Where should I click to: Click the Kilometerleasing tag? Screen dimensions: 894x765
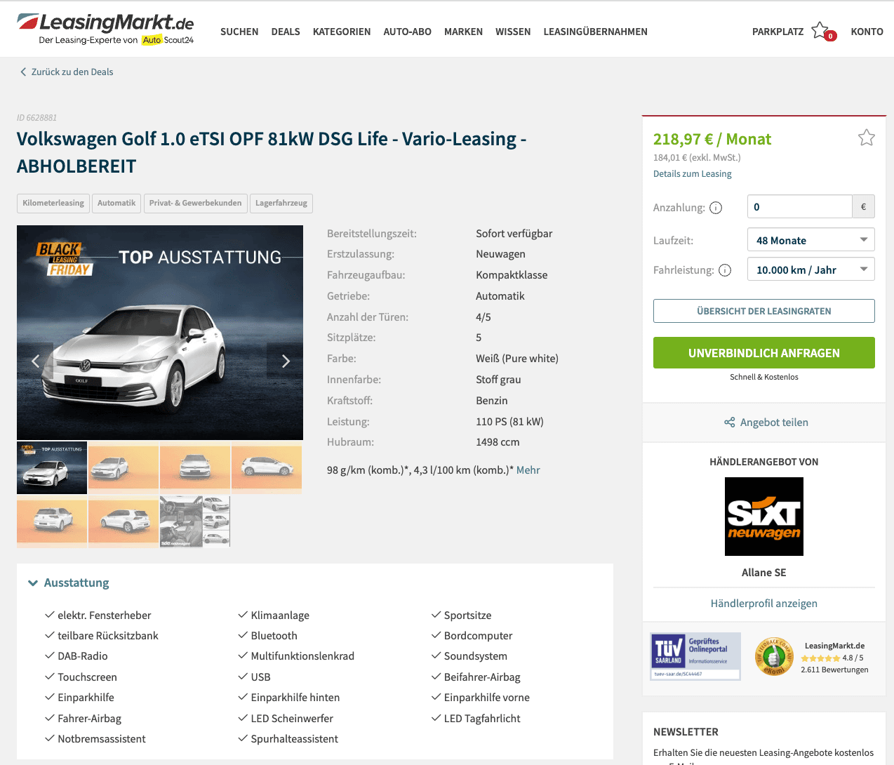point(53,204)
